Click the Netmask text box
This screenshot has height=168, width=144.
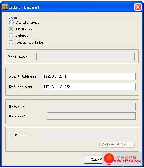91,116
